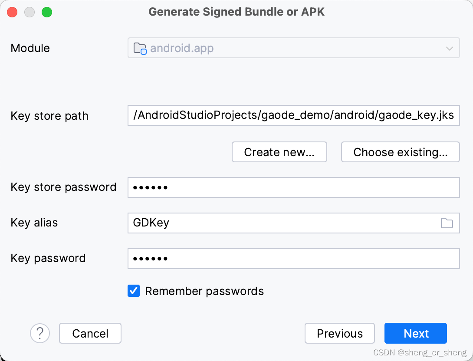Focus the Key store path field
Image resolution: width=473 pixels, height=361 pixels.
[293, 116]
